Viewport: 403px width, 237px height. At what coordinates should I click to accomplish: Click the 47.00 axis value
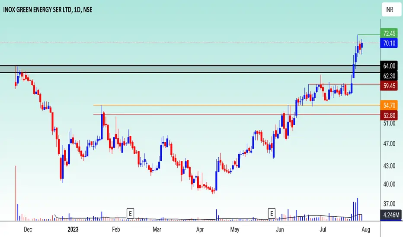click(389, 143)
